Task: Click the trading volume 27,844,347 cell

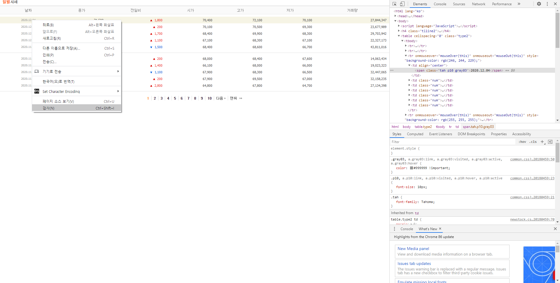Action: [378, 20]
